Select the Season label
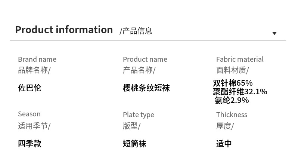Image resolution: width=295 pixels, height=165 pixels. pos(29,114)
